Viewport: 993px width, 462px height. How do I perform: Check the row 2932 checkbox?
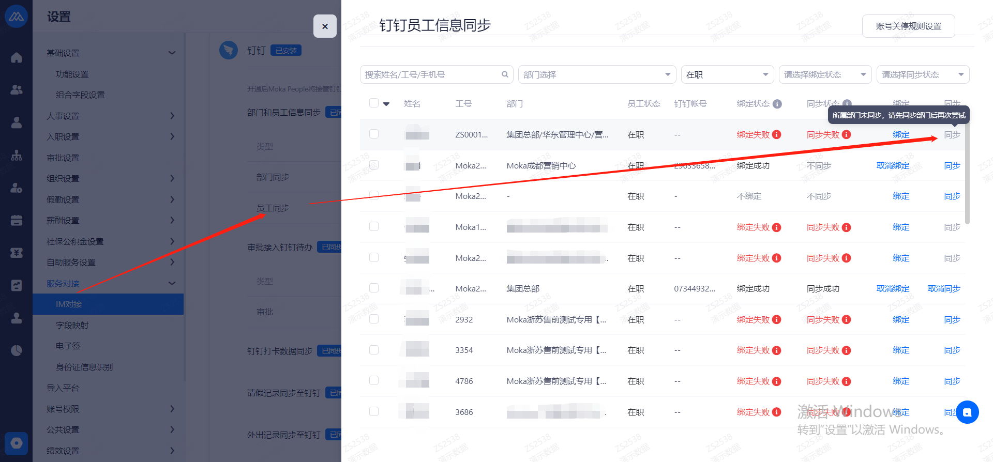click(x=374, y=319)
